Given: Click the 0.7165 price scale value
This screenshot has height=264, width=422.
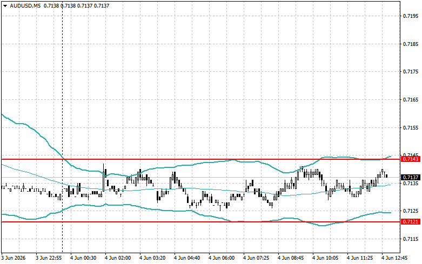Looking at the screenshot, I should pyautogui.click(x=411, y=99).
